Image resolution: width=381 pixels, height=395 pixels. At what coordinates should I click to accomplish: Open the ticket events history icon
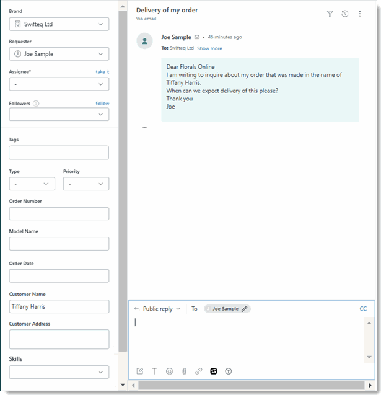click(x=345, y=14)
